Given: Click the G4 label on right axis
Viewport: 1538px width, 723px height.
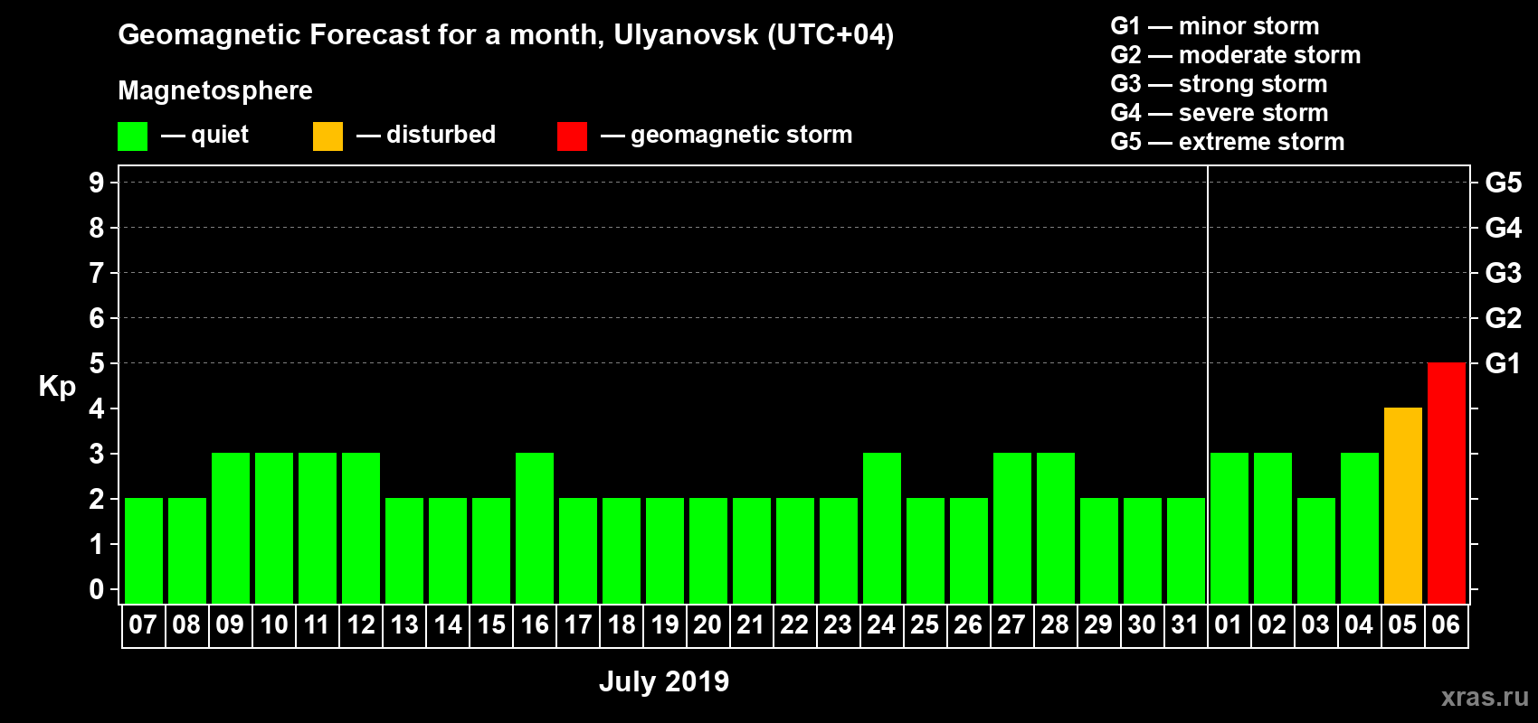Looking at the screenshot, I should (1503, 228).
